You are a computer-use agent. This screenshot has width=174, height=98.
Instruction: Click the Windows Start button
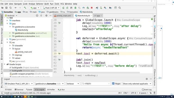(2, 97)
